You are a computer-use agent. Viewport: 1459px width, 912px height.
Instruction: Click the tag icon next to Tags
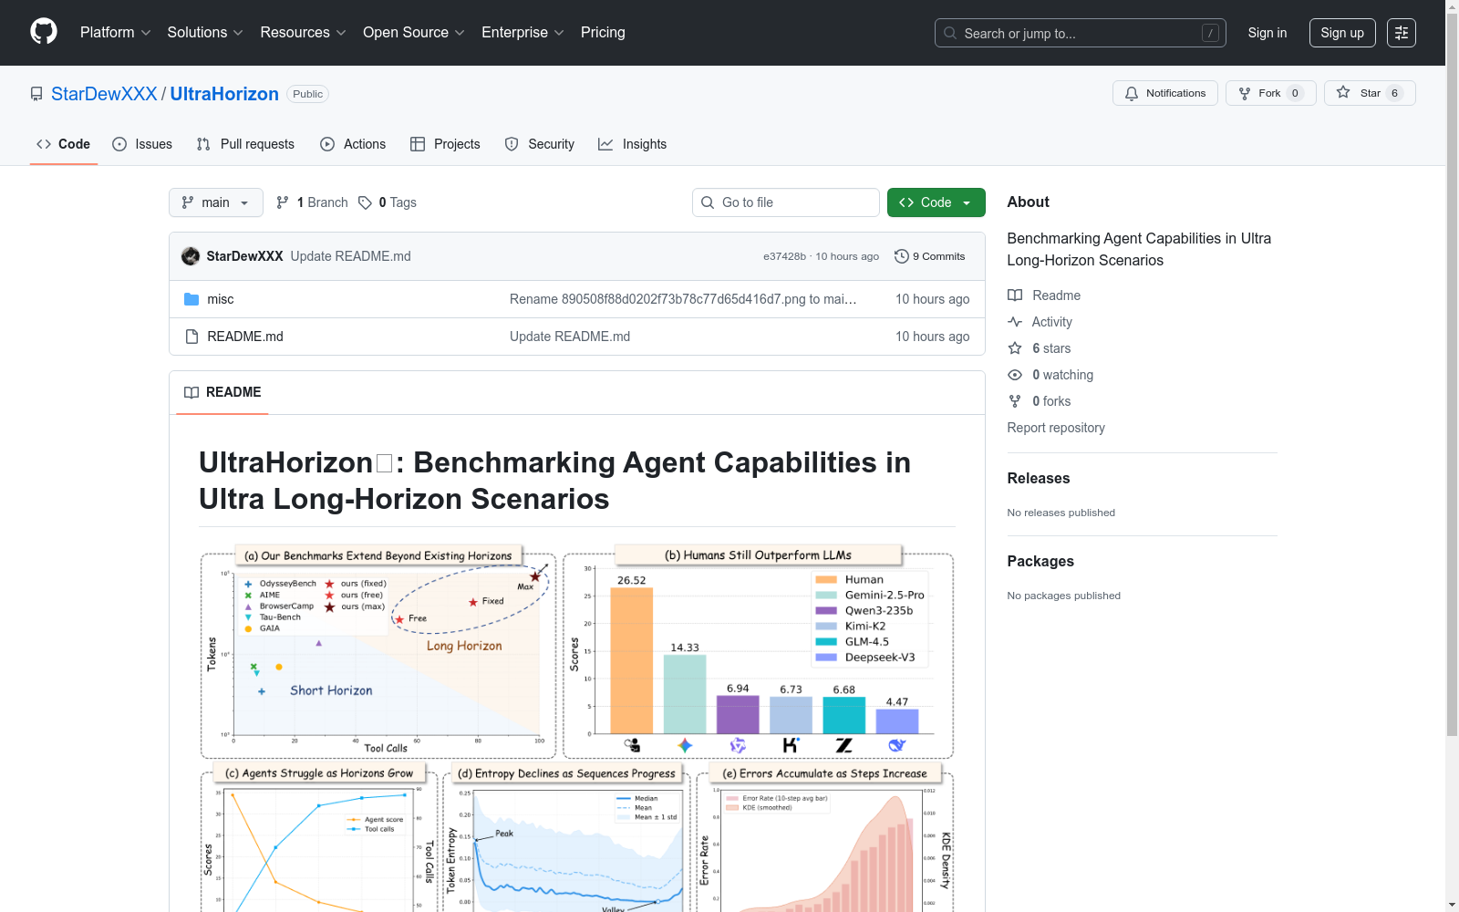pyautogui.click(x=365, y=202)
